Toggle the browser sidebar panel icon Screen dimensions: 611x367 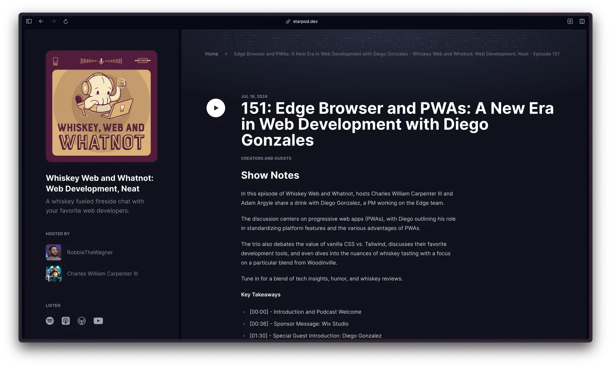tap(29, 21)
